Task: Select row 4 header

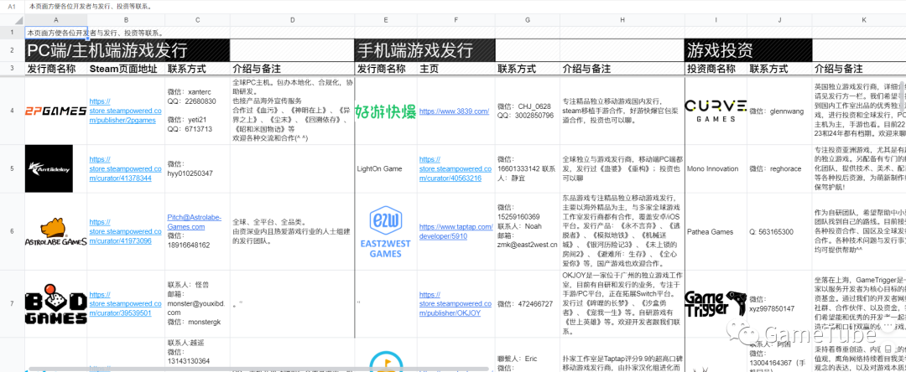Action: 12,110
